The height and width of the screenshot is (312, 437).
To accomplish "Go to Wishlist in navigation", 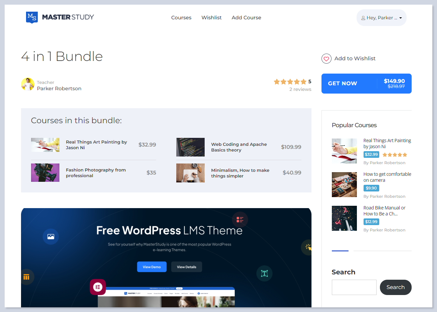I will [211, 18].
